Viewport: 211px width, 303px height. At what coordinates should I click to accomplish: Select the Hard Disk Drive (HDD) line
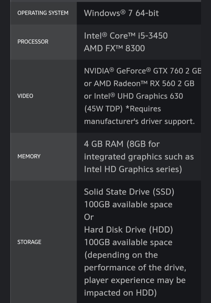pyautogui.click(x=128, y=230)
